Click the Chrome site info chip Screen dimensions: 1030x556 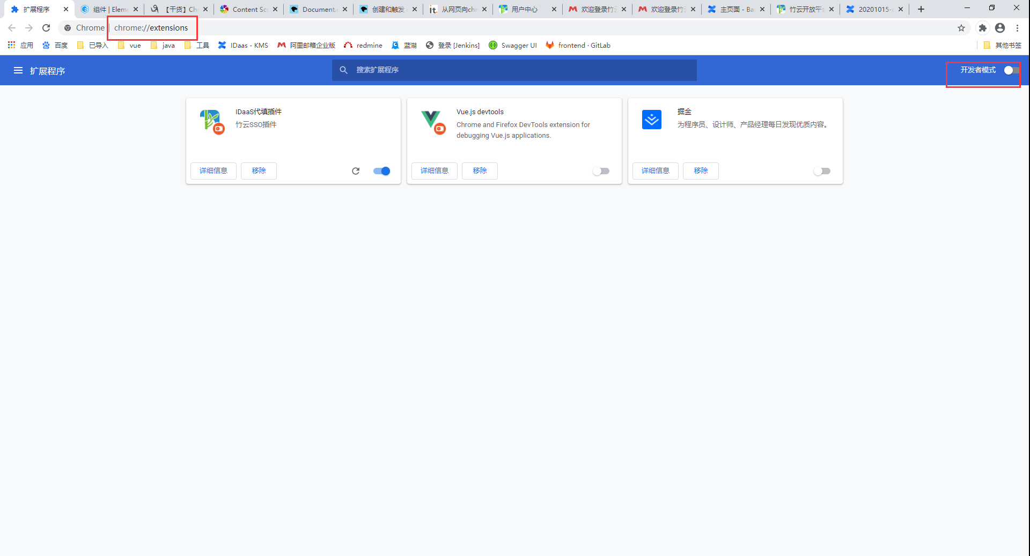point(84,28)
